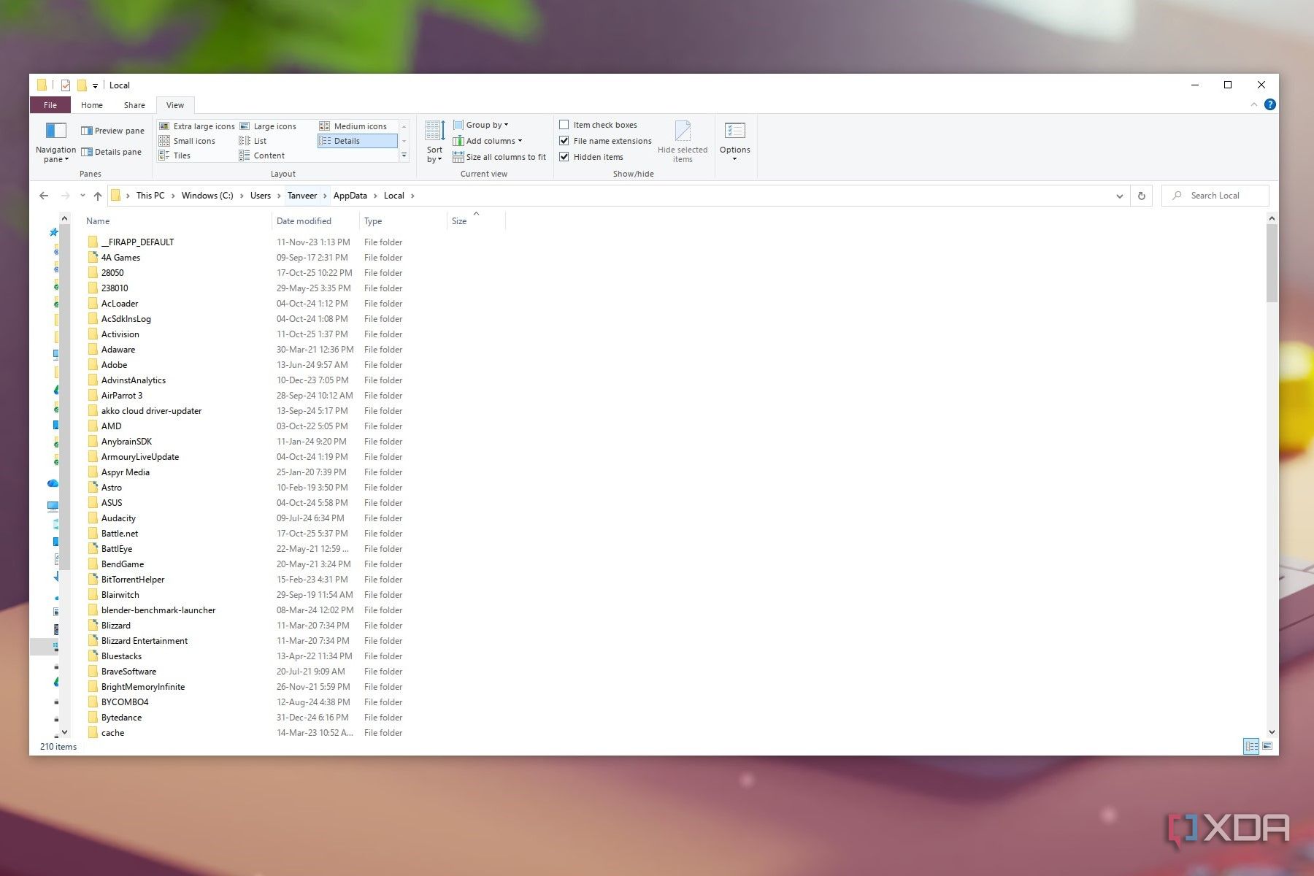Refresh the Local folder view
Viewport: 1314px width, 876px height.
[1142, 196]
